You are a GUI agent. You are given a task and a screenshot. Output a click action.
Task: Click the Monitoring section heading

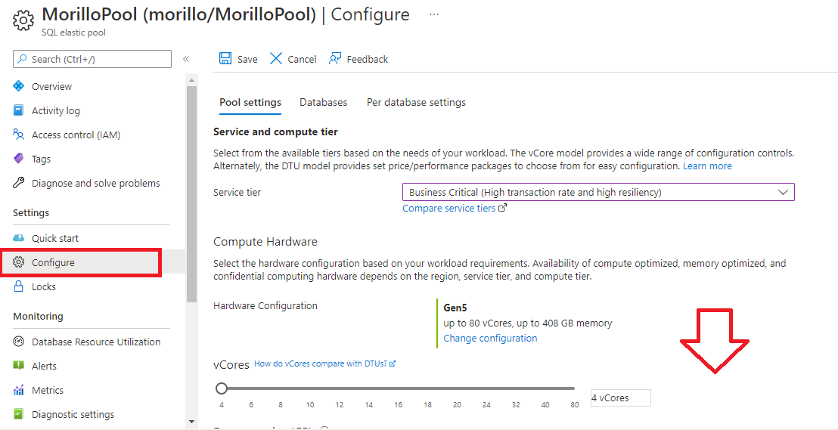pos(38,316)
